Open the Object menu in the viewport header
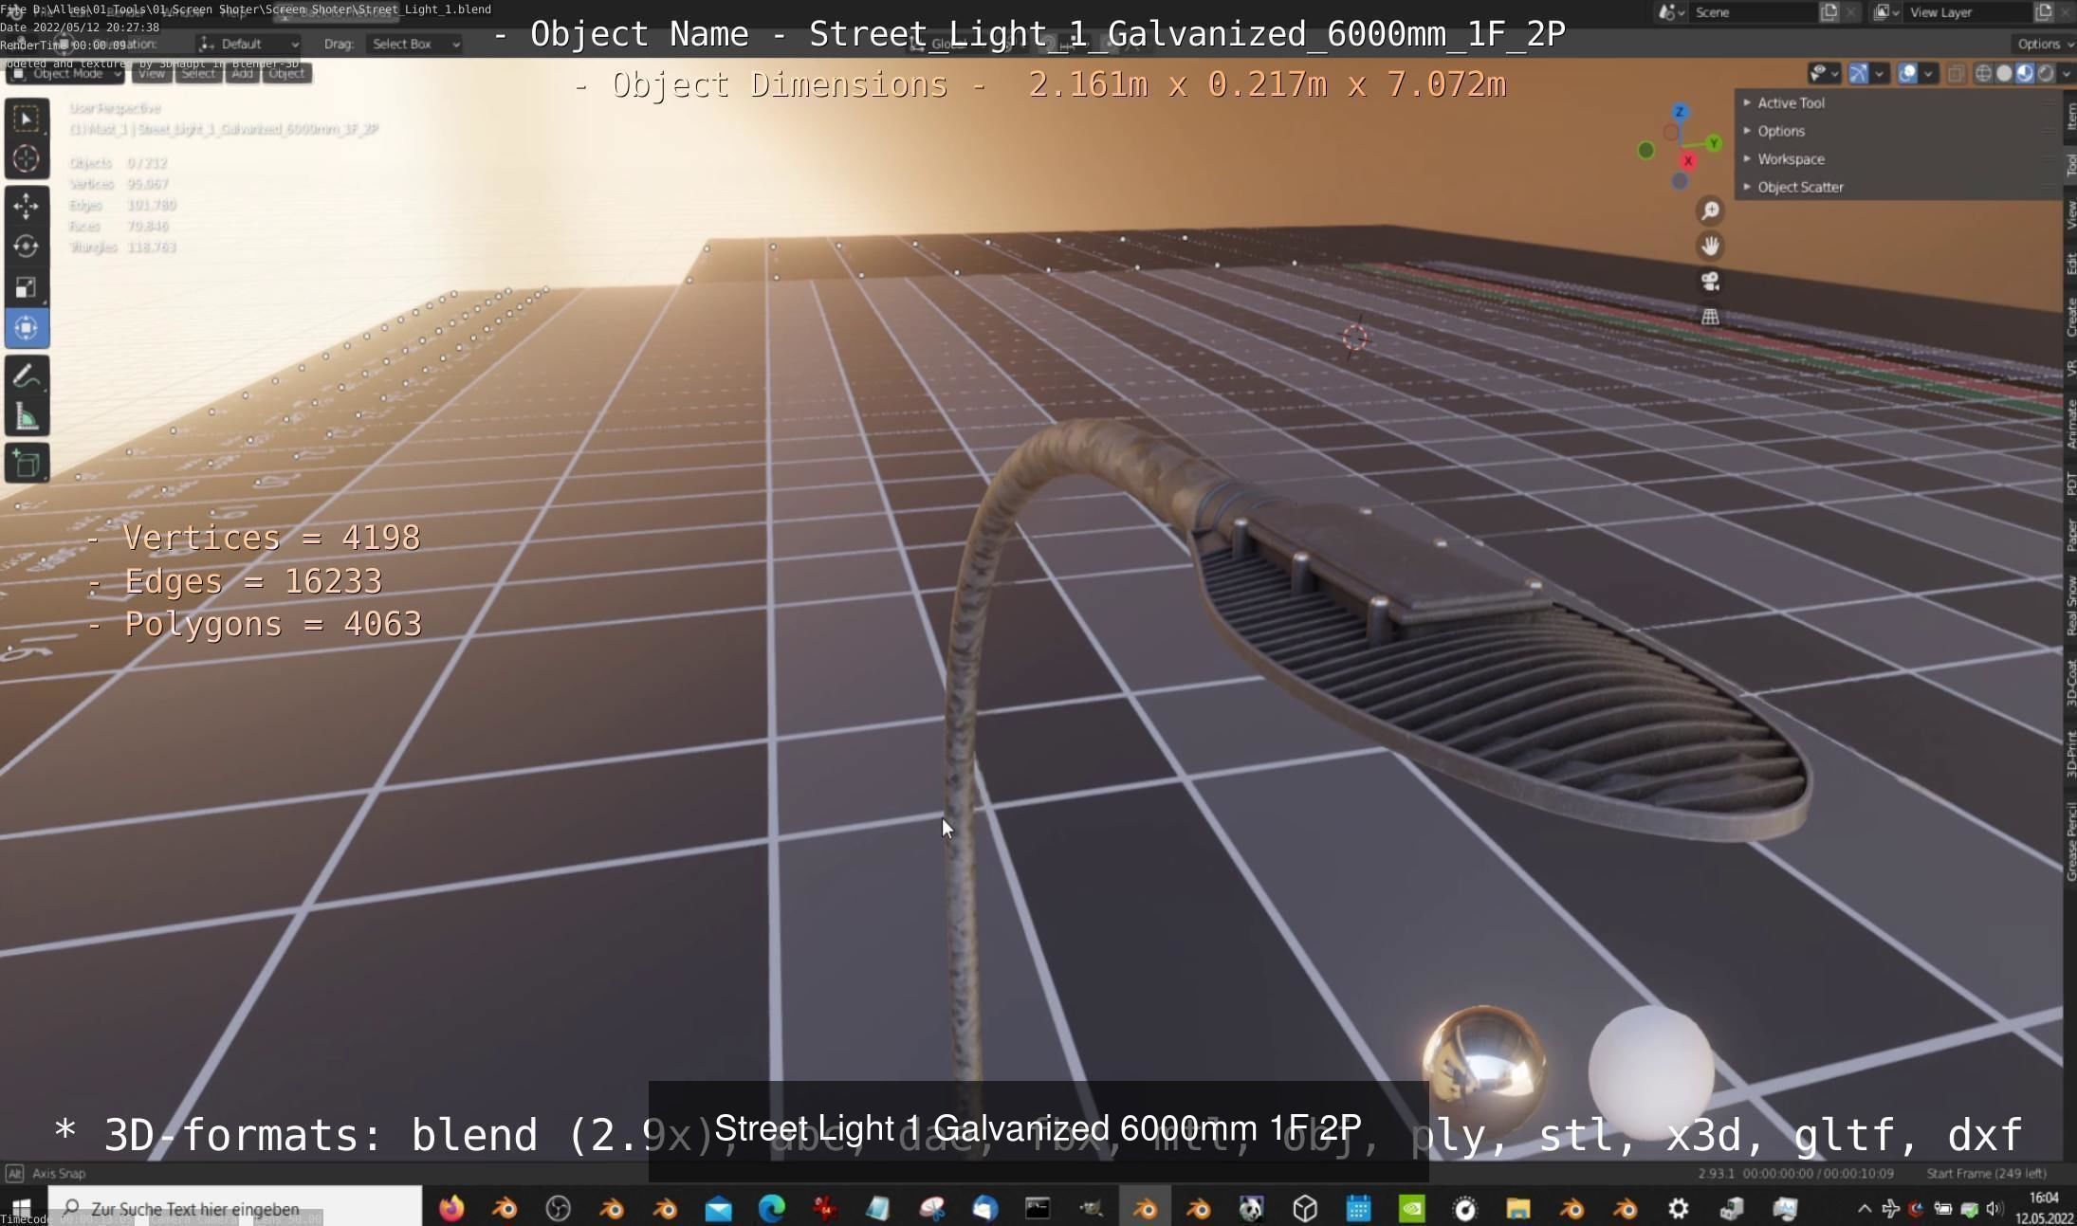Screen dimensions: 2077x1226 coord(286,73)
